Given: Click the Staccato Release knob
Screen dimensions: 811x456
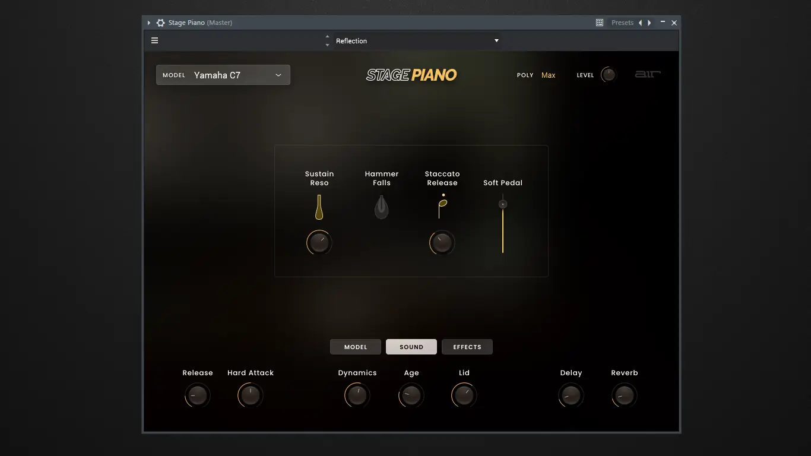Looking at the screenshot, I should [442, 243].
